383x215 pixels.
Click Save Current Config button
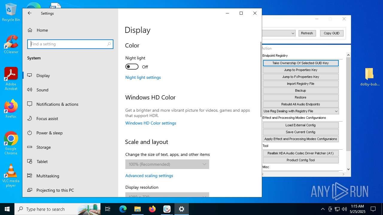pyautogui.click(x=301, y=132)
